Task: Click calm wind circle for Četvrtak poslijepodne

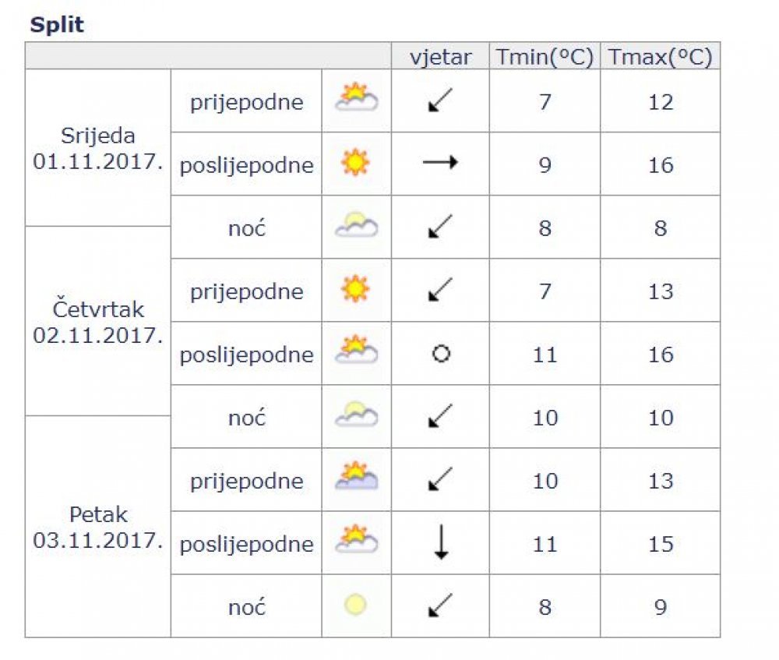Action: (441, 354)
